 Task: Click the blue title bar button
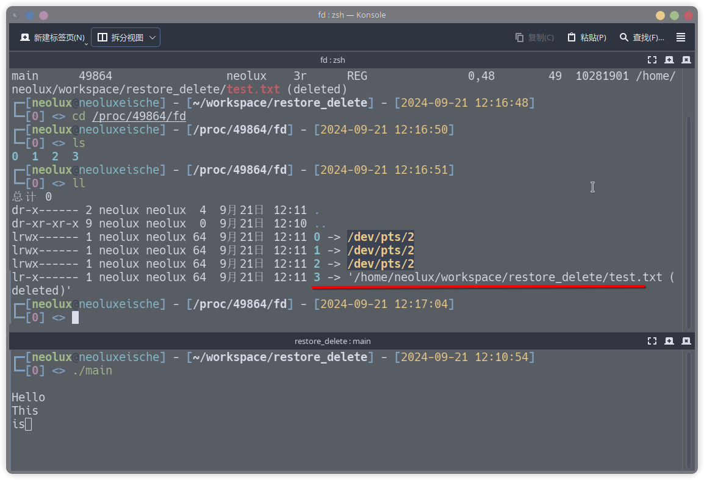pos(30,15)
